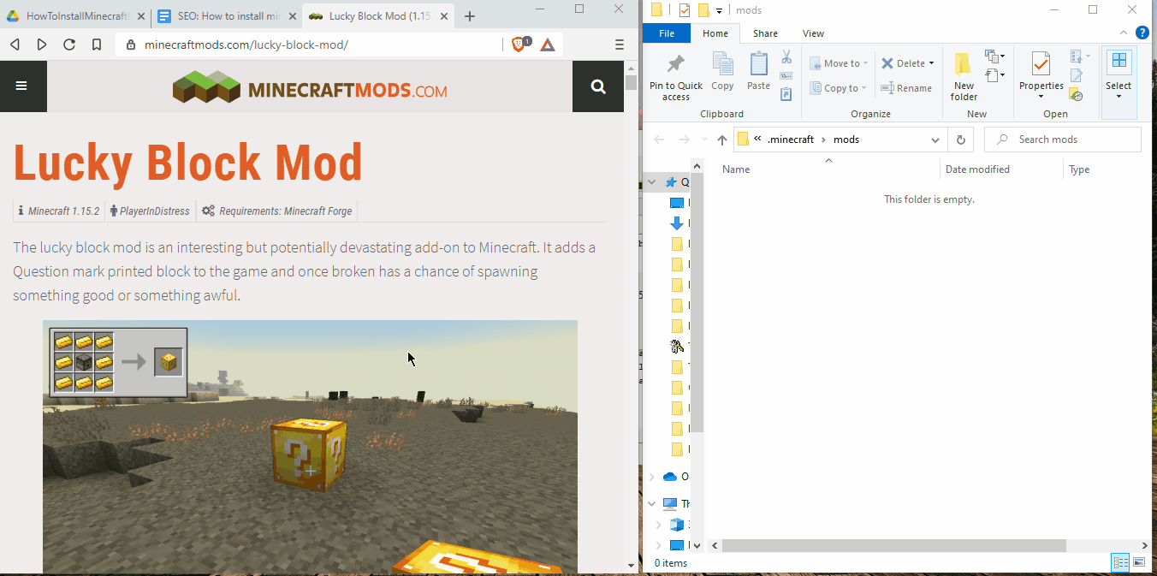Open the Brave browser main menu

coord(620,45)
